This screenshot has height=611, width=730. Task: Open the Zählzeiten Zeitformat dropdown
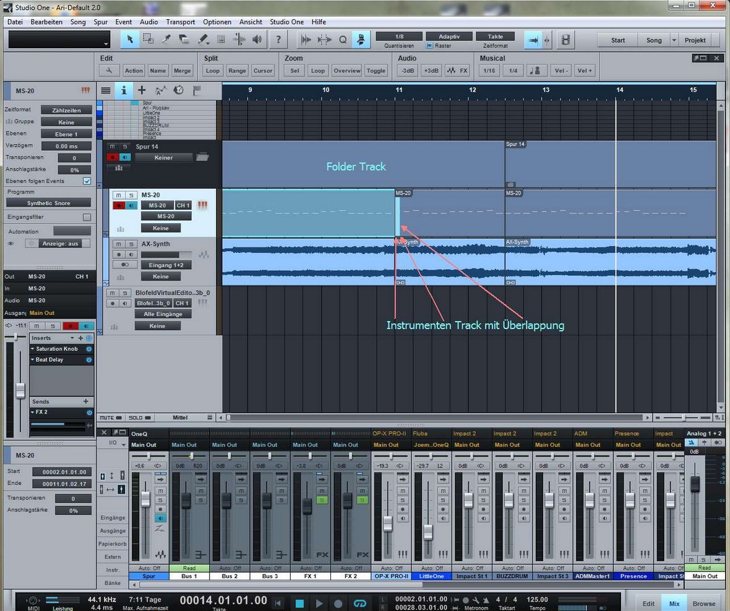pyautogui.click(x=66, y=110)
